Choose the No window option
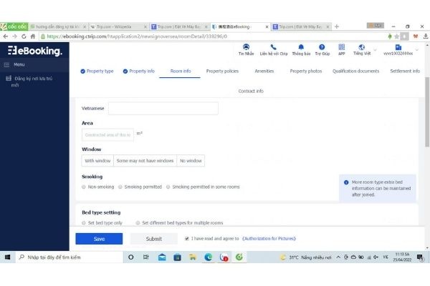This screenshot has width=430, height=286. click(x=191, y=161)
